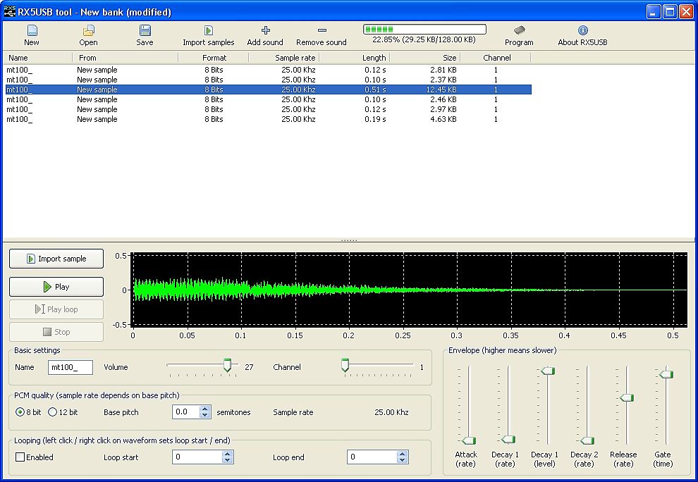Click the Sample rate column header

tap(284, 58)
